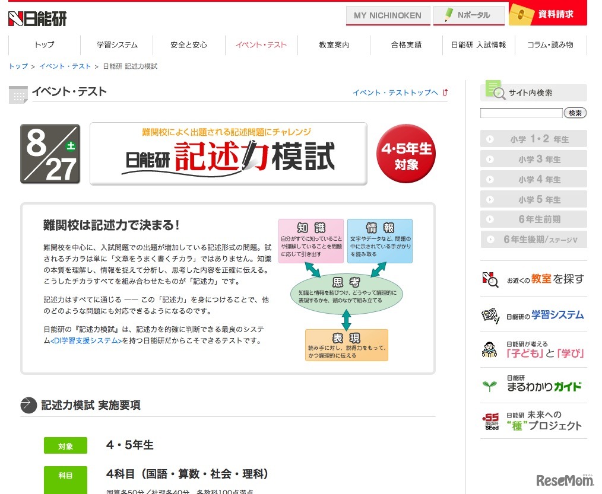Screen dimensions: 602x494
Task: Click the 資料請求 red button
Action: tap(548, 14)
